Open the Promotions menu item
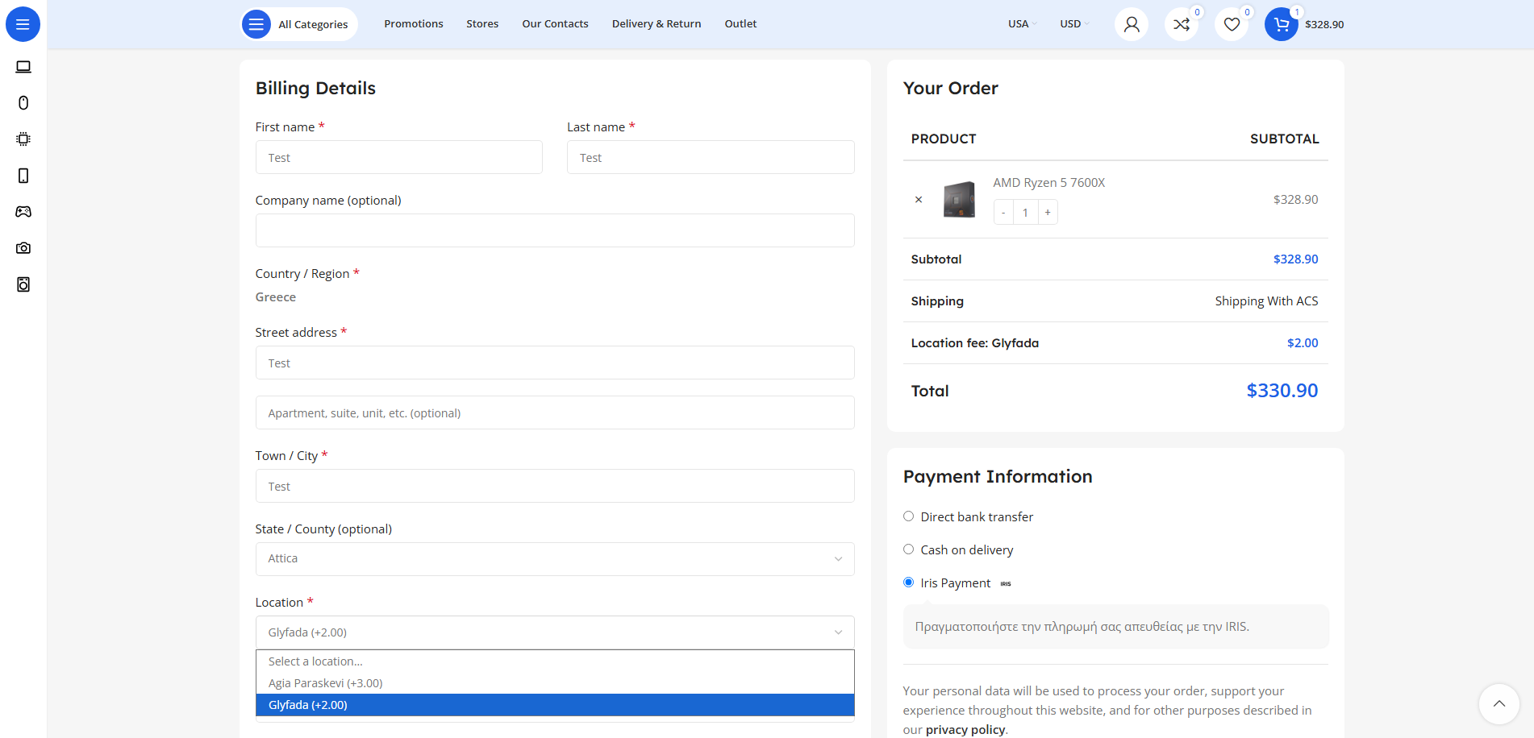Viewport: 1534px width, 738px height. coord(413,24)
